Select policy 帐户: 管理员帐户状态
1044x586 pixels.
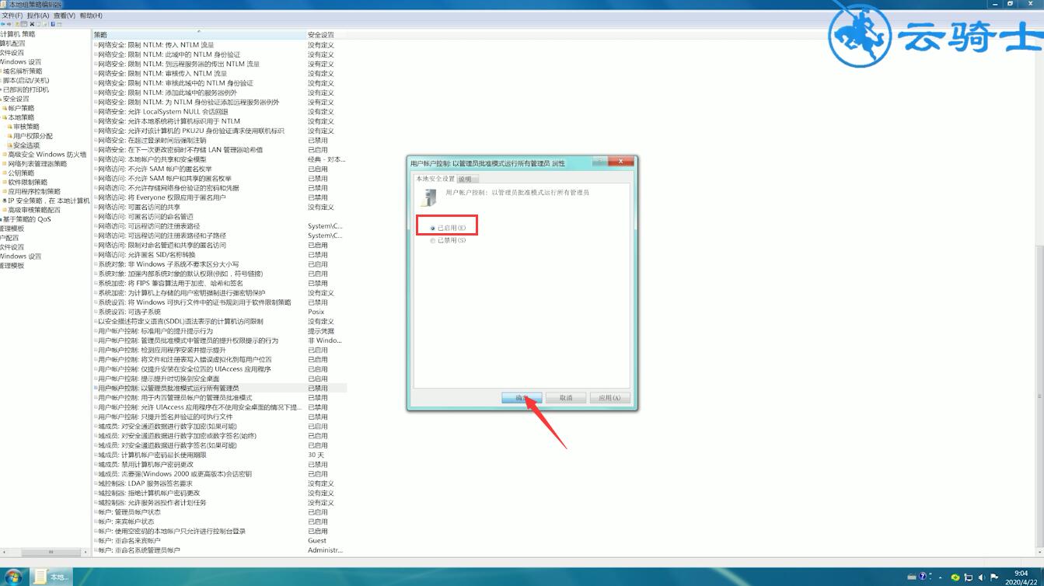[129, 512]
